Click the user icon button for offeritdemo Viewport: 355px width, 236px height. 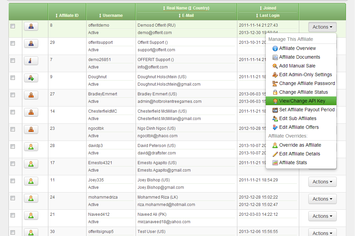point(31,26)
